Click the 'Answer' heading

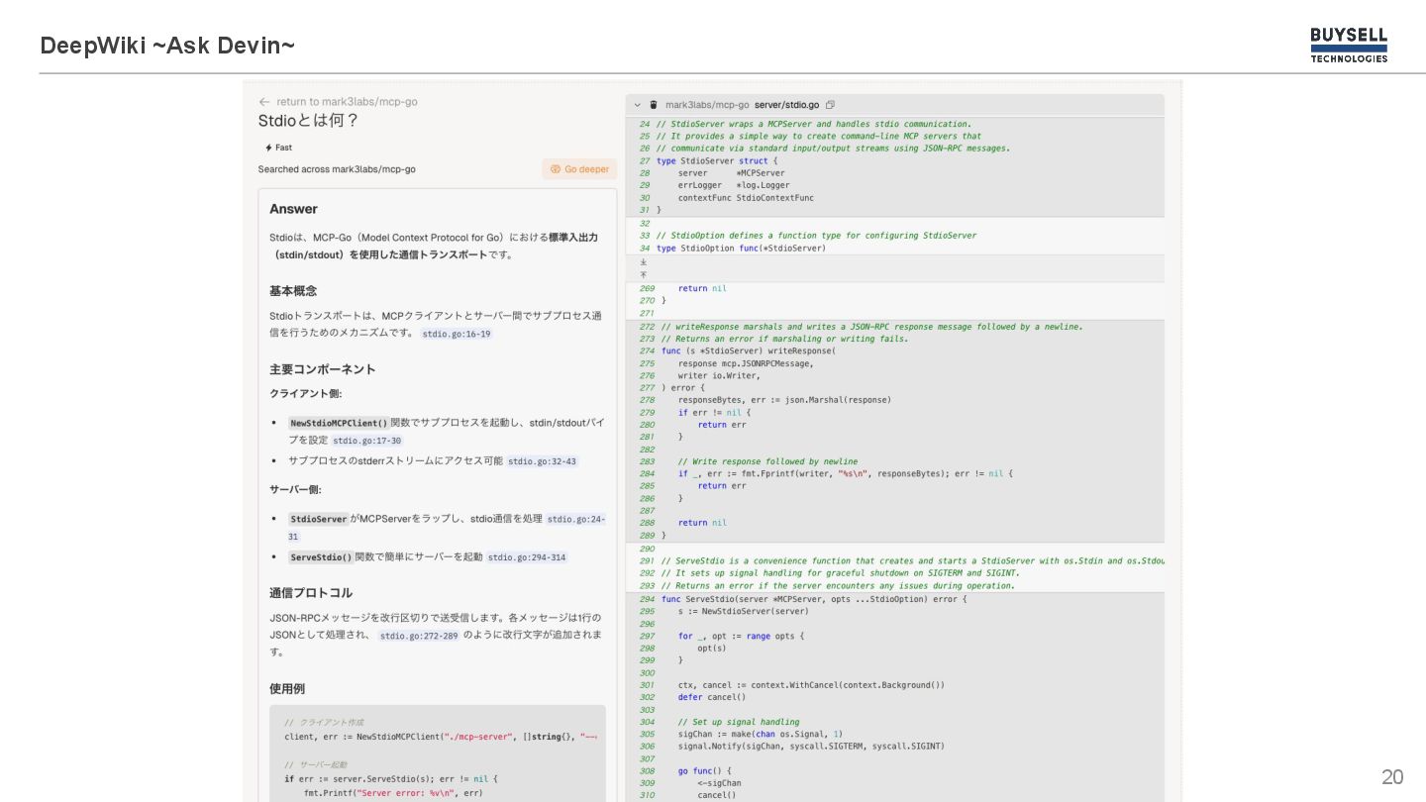click(x=293, y=209)
